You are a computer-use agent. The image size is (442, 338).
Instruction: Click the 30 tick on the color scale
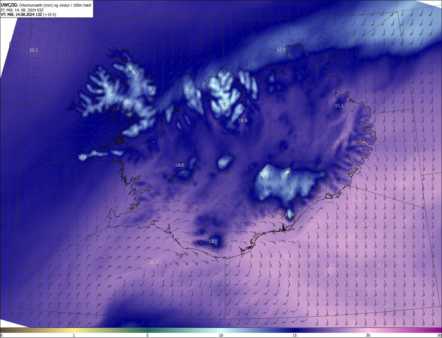tap(368, 336)
